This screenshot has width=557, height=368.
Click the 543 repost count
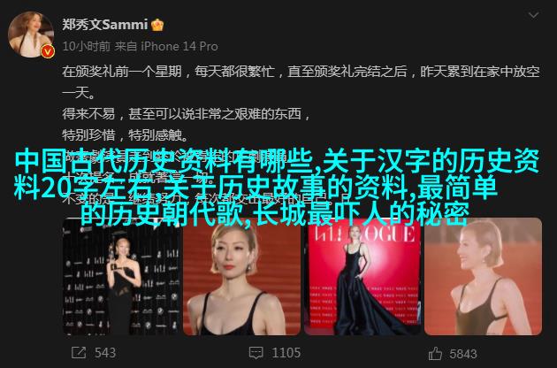pyautogui.click(x=105, y=353)
